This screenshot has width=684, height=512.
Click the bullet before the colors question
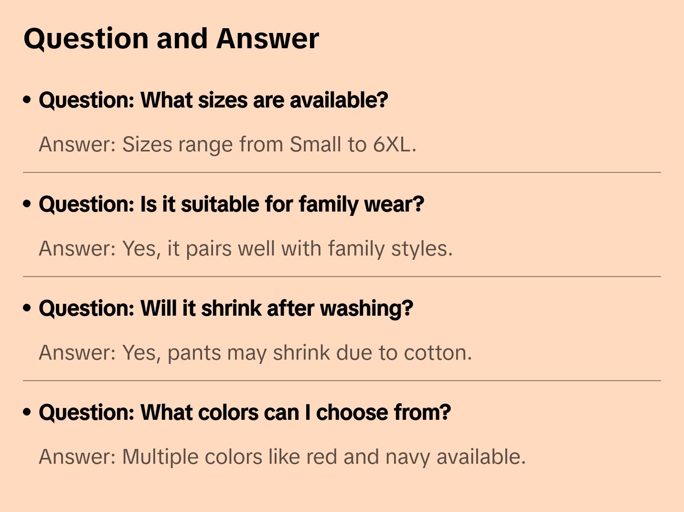(x=27, y=412)
